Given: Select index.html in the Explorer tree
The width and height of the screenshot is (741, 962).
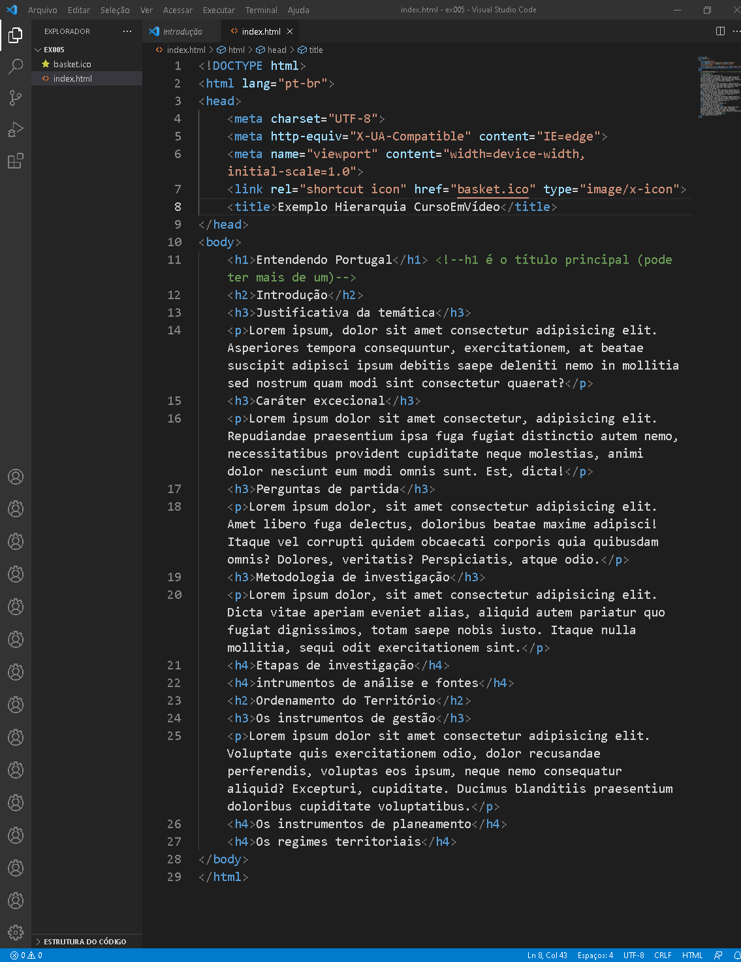Looking at the screenshot, I should click(x=87, y=78).
